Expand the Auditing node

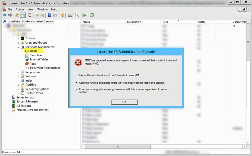tap(18, 85)
